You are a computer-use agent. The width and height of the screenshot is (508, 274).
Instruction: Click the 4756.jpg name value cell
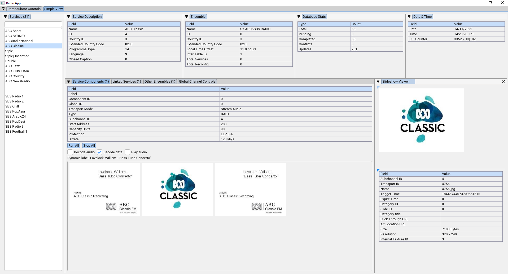pos(472,189)
